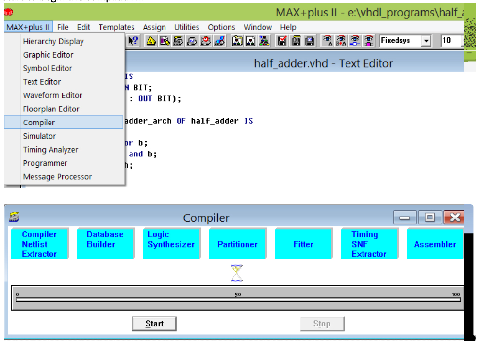Open the Utilities menu
This screenshot has width=478, height=342.
[x=186, y=27]
